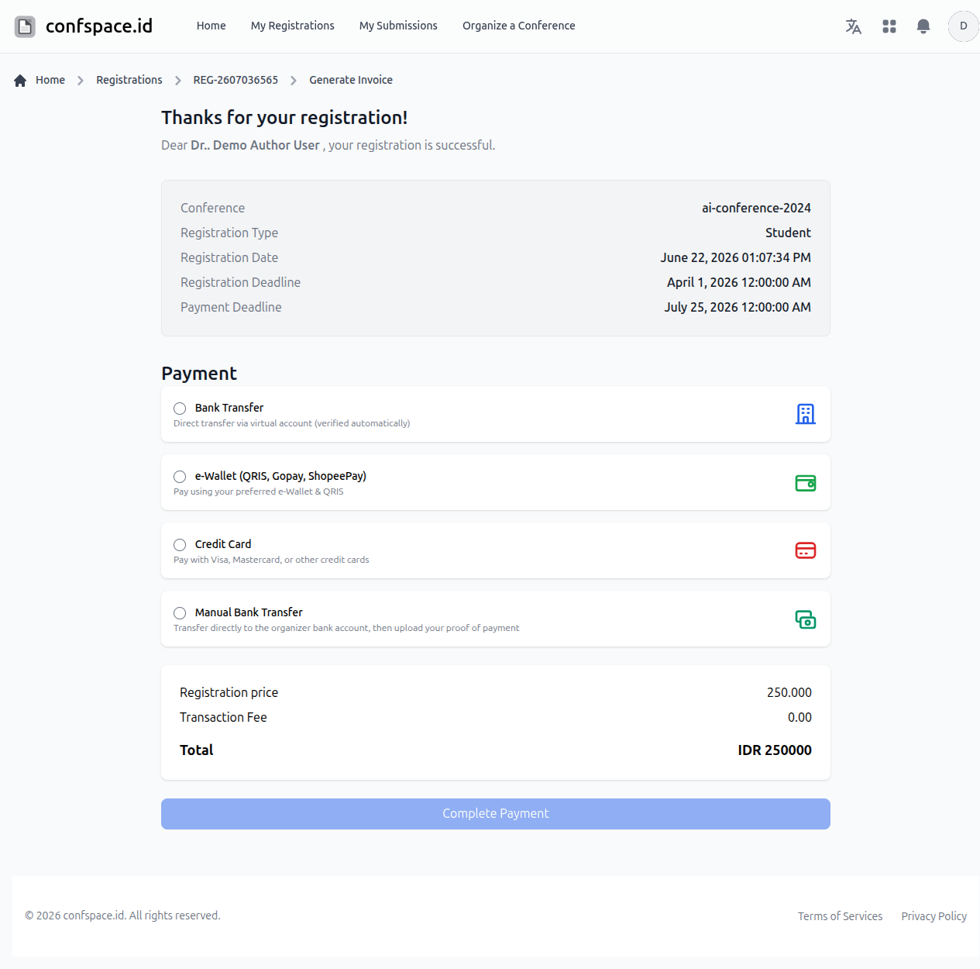Click the Student registration type value
This screenshot has width=980, height=969.
pos(788,233)
